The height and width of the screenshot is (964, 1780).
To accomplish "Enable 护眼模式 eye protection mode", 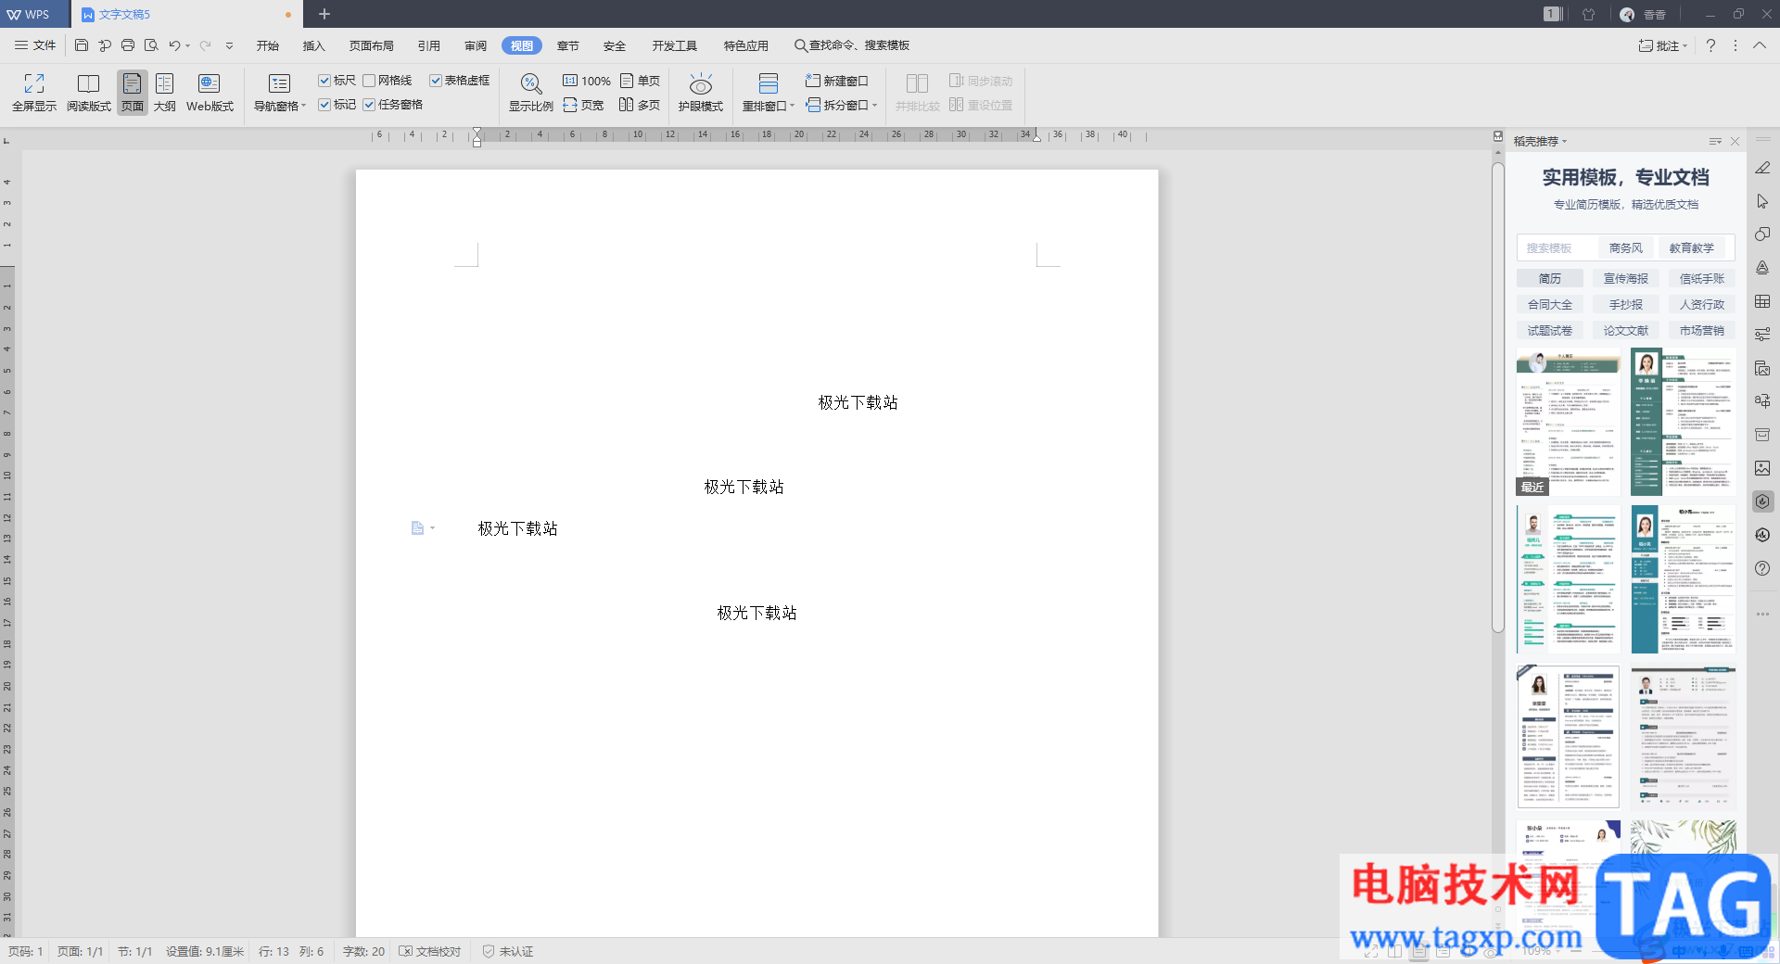I will (700, 93).
